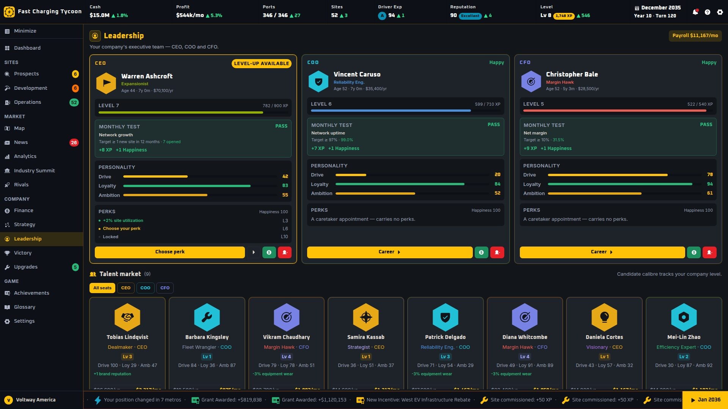
Task: Click Warren Ashcroft's CEO hexagon avatar
Action: (106, 83)
